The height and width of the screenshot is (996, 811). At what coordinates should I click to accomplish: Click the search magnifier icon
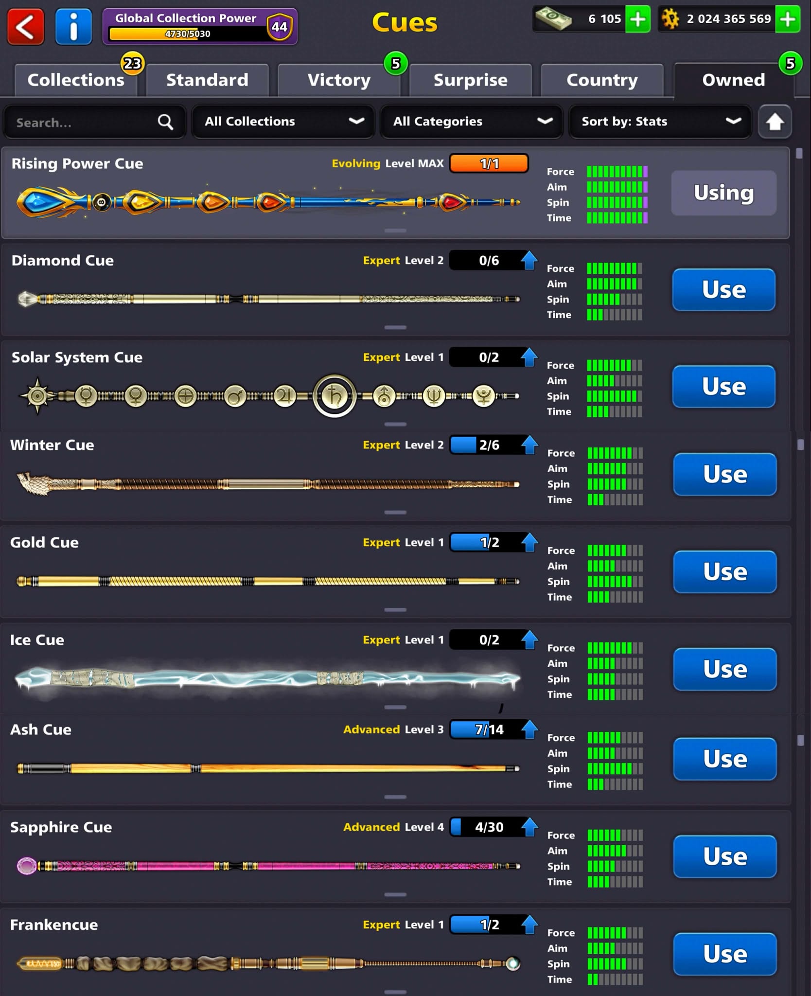(165, 122)
